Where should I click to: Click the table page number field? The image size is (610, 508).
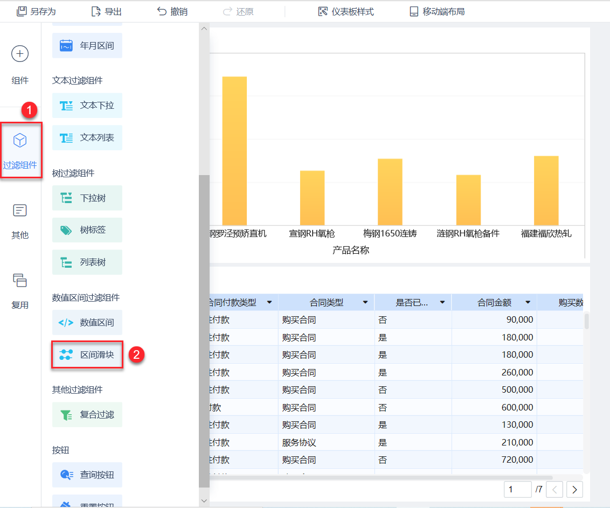tap(517, 489)
